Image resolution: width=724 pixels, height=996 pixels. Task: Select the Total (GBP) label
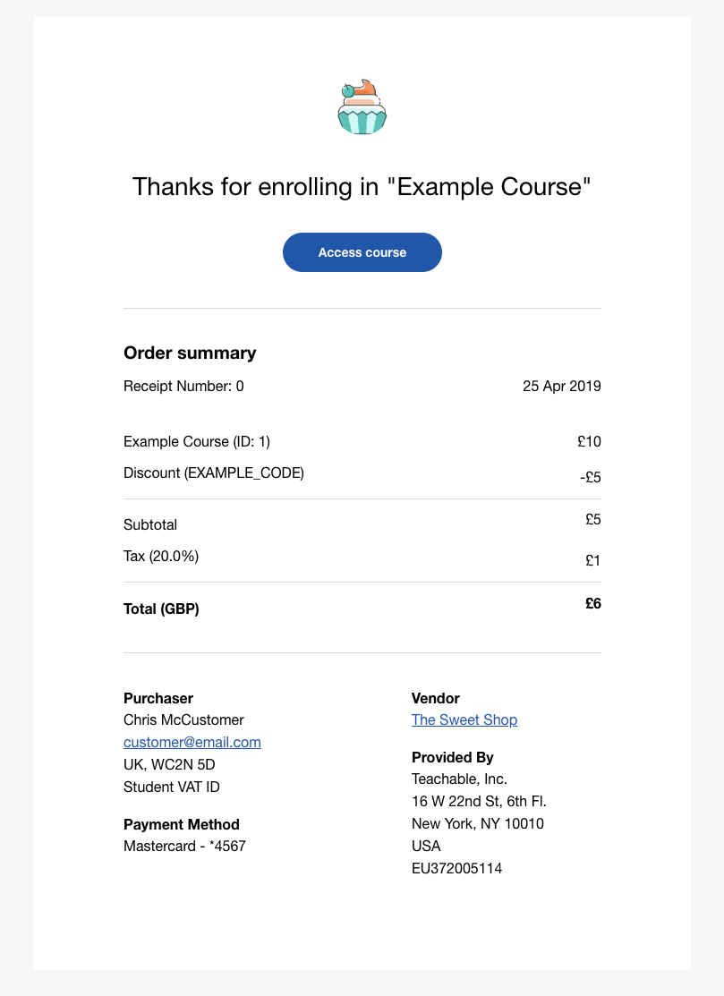[161, 609]
